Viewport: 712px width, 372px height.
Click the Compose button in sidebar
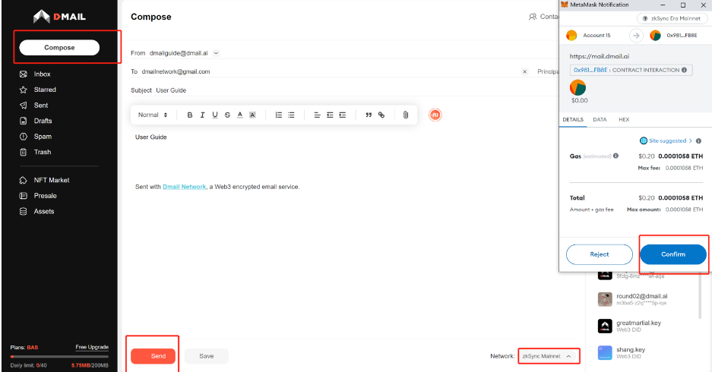59,48
